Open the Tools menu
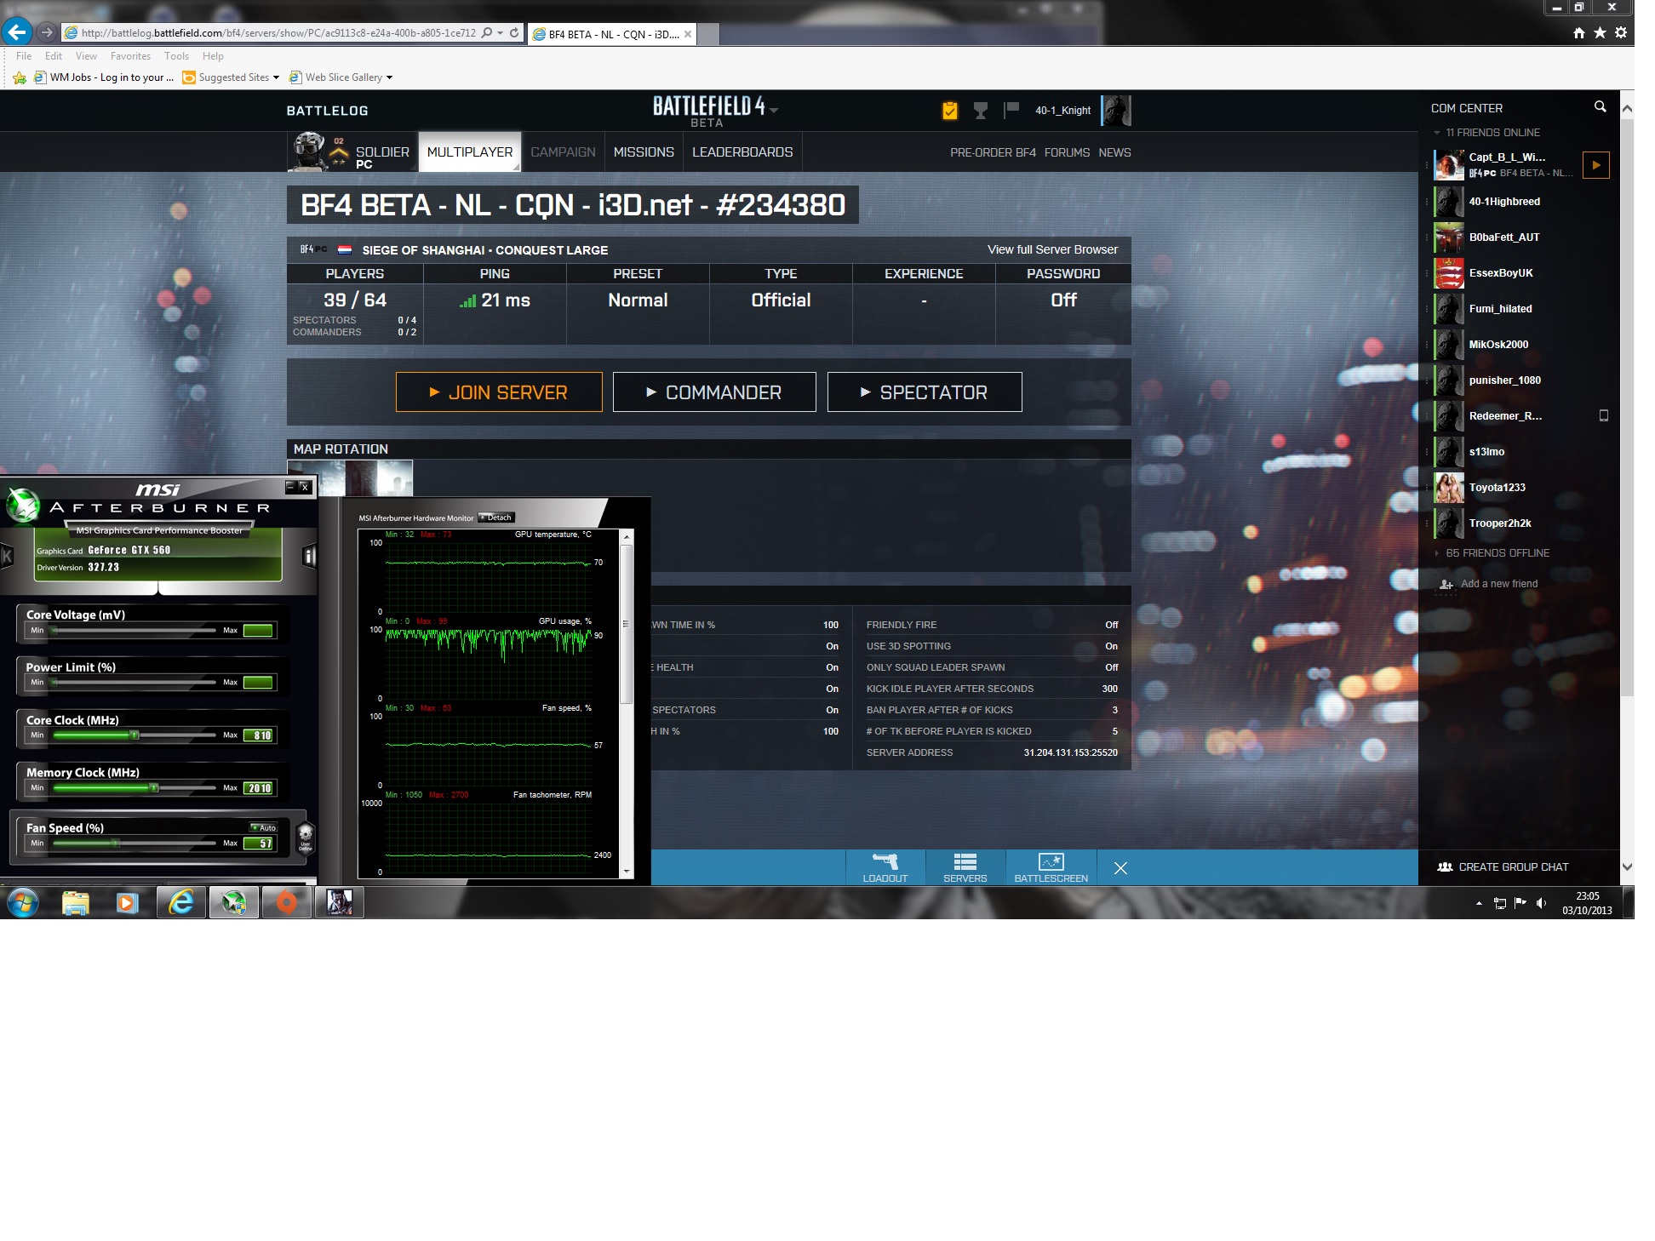The height and width of the screenshot is (1241, 1655). [176, 56]
